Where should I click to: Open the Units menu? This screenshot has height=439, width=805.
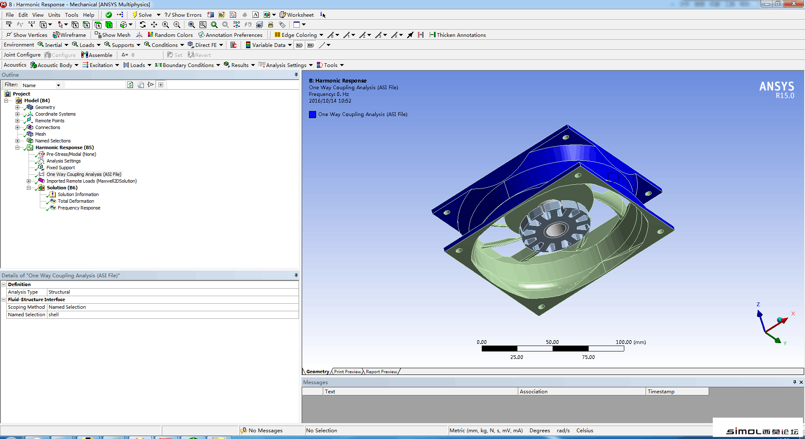pos(54,15)
